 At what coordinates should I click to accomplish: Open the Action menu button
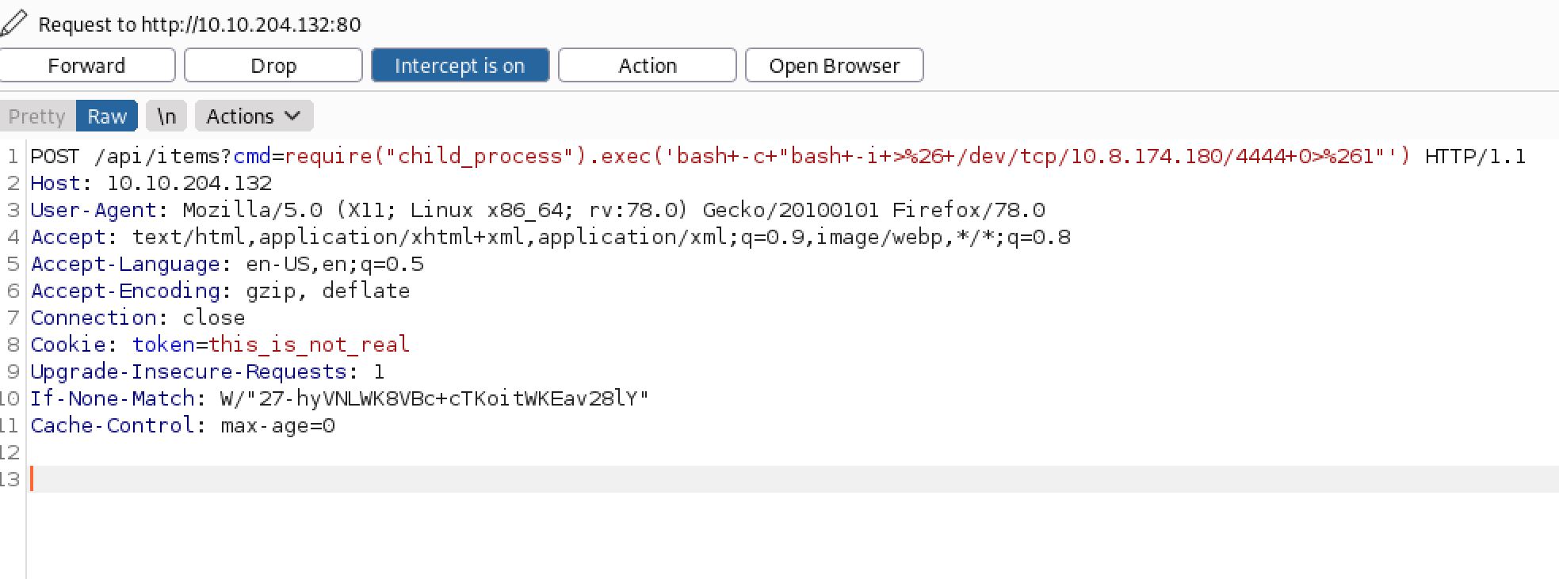click(x=647, y=66)
